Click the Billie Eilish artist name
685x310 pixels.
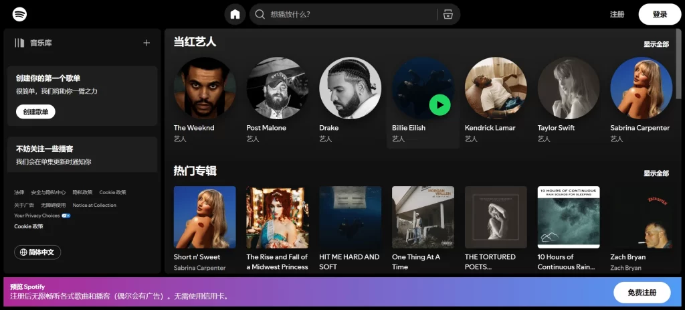[x=409, y=128]
